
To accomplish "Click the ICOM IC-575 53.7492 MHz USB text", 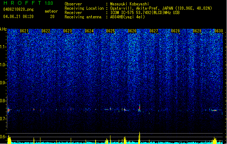I will pyautogui.click(x=145, y=13).
